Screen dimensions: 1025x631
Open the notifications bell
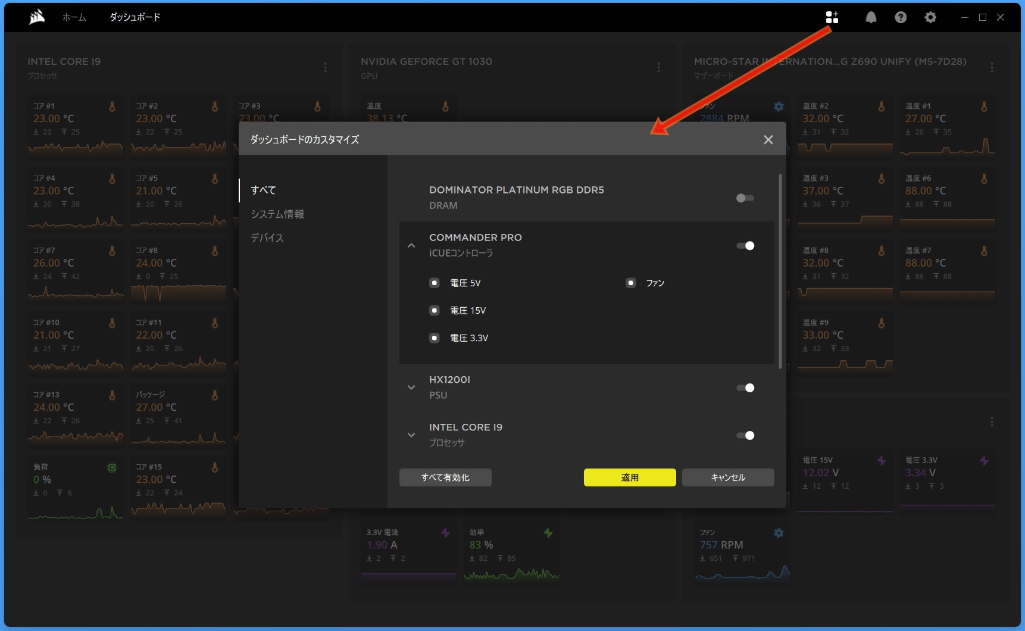tap(871, 17)
